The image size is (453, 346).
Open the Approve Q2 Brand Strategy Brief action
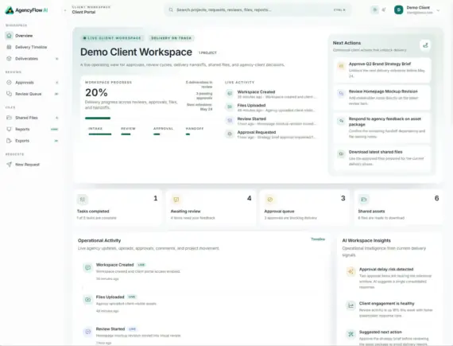point(382,70)
